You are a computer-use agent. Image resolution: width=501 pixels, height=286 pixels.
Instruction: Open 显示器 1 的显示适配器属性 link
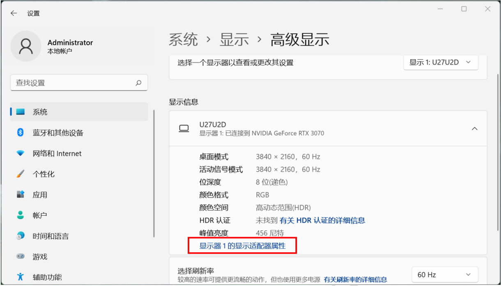(x=242, y=246)
